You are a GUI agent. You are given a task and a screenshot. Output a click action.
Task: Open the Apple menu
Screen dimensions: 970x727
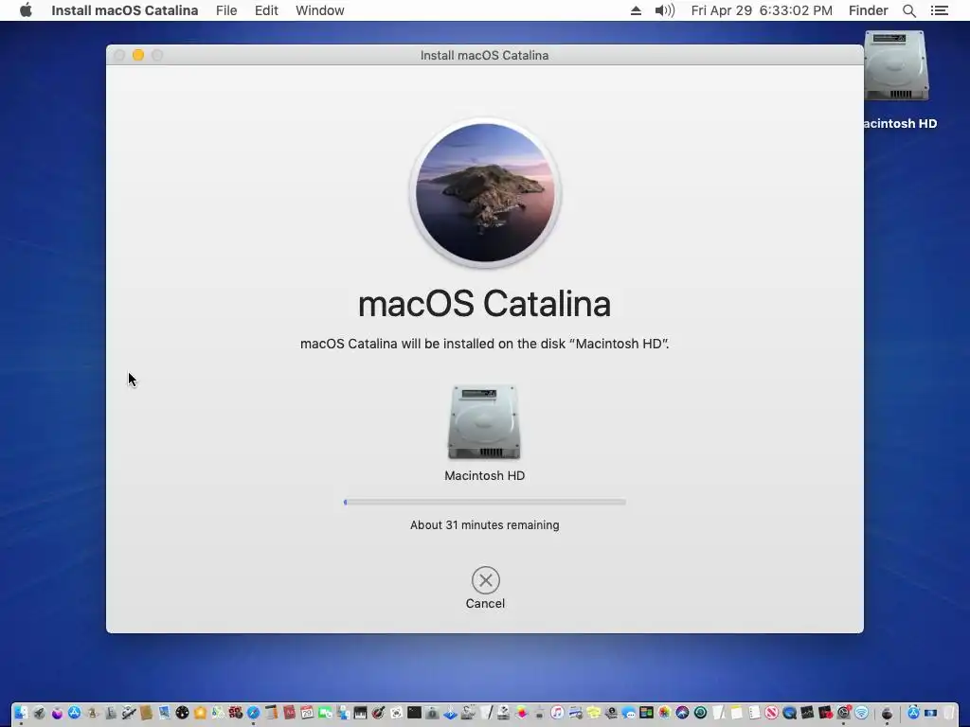coord(26,10)
